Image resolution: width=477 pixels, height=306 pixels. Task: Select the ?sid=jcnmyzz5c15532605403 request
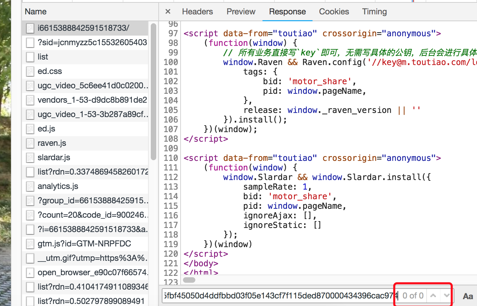pos(85,42)
